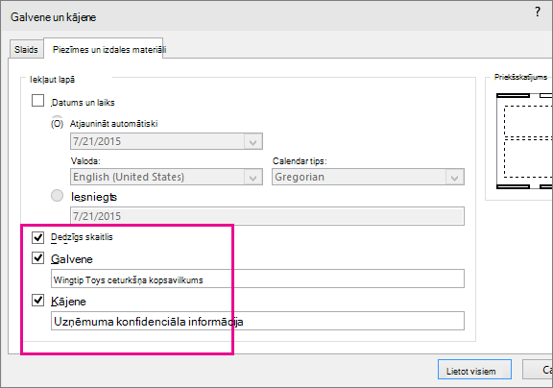Toggle the Galvene checkbox
This screenshot has width=553, height=388.
[x=38, y=258]
